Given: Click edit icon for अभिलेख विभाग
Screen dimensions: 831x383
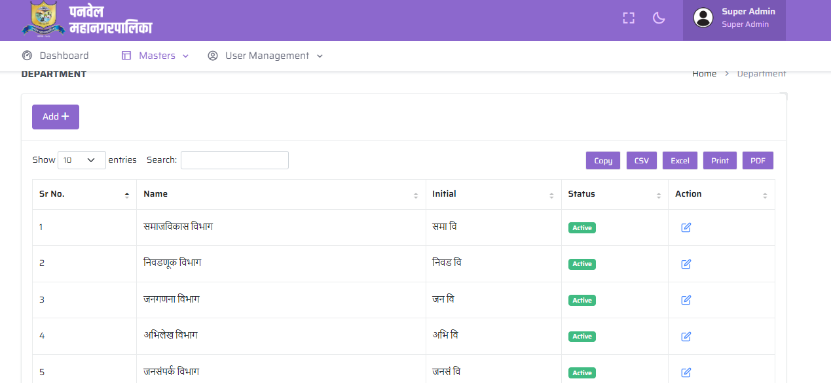Looking at the screenshot, I should 686,337.
